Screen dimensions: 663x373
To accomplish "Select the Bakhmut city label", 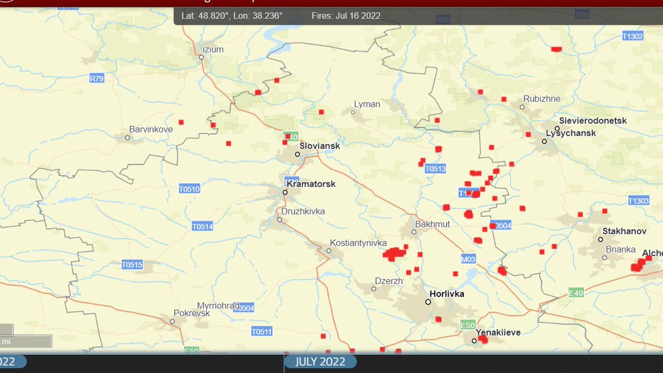I will click(x=433, y=224).
